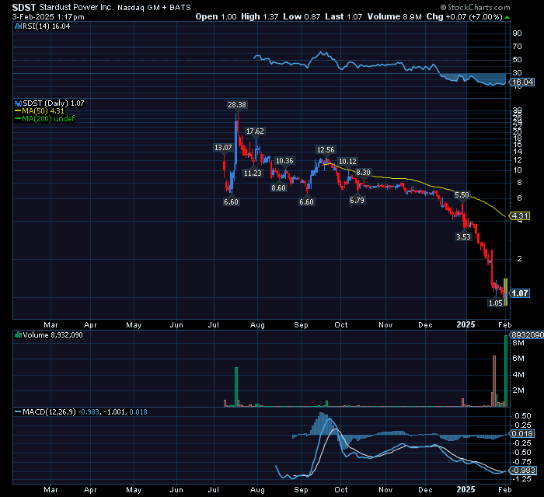544x497 pixels.
Task: Click the -0.983 MACD axis tag
Action: pos(523,471)
